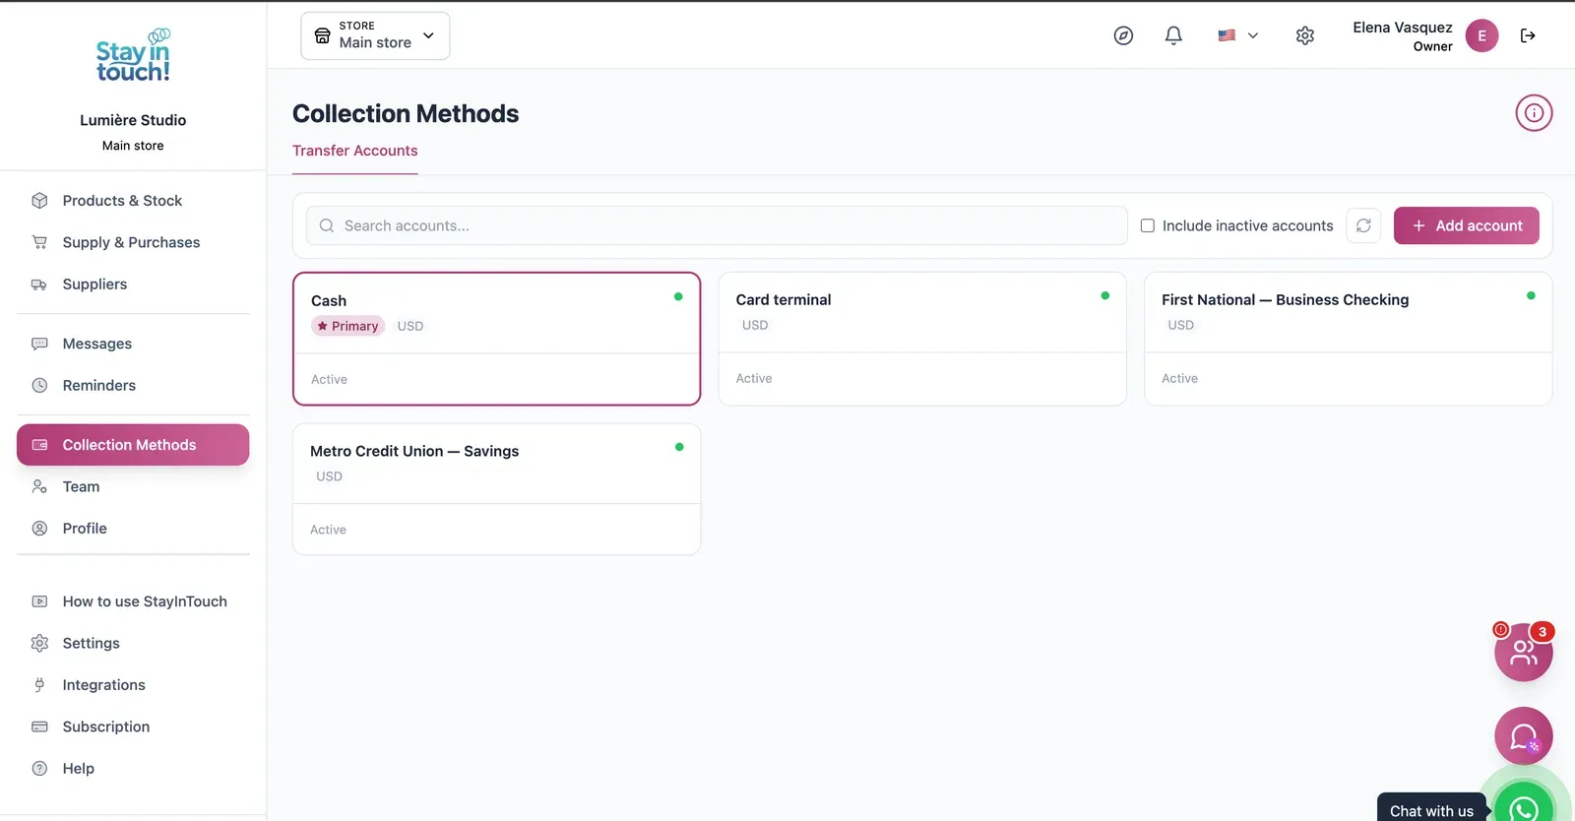Toggle Include inactive accounts checkbox
1575x821 pixels.
[x=1147, y=225]
